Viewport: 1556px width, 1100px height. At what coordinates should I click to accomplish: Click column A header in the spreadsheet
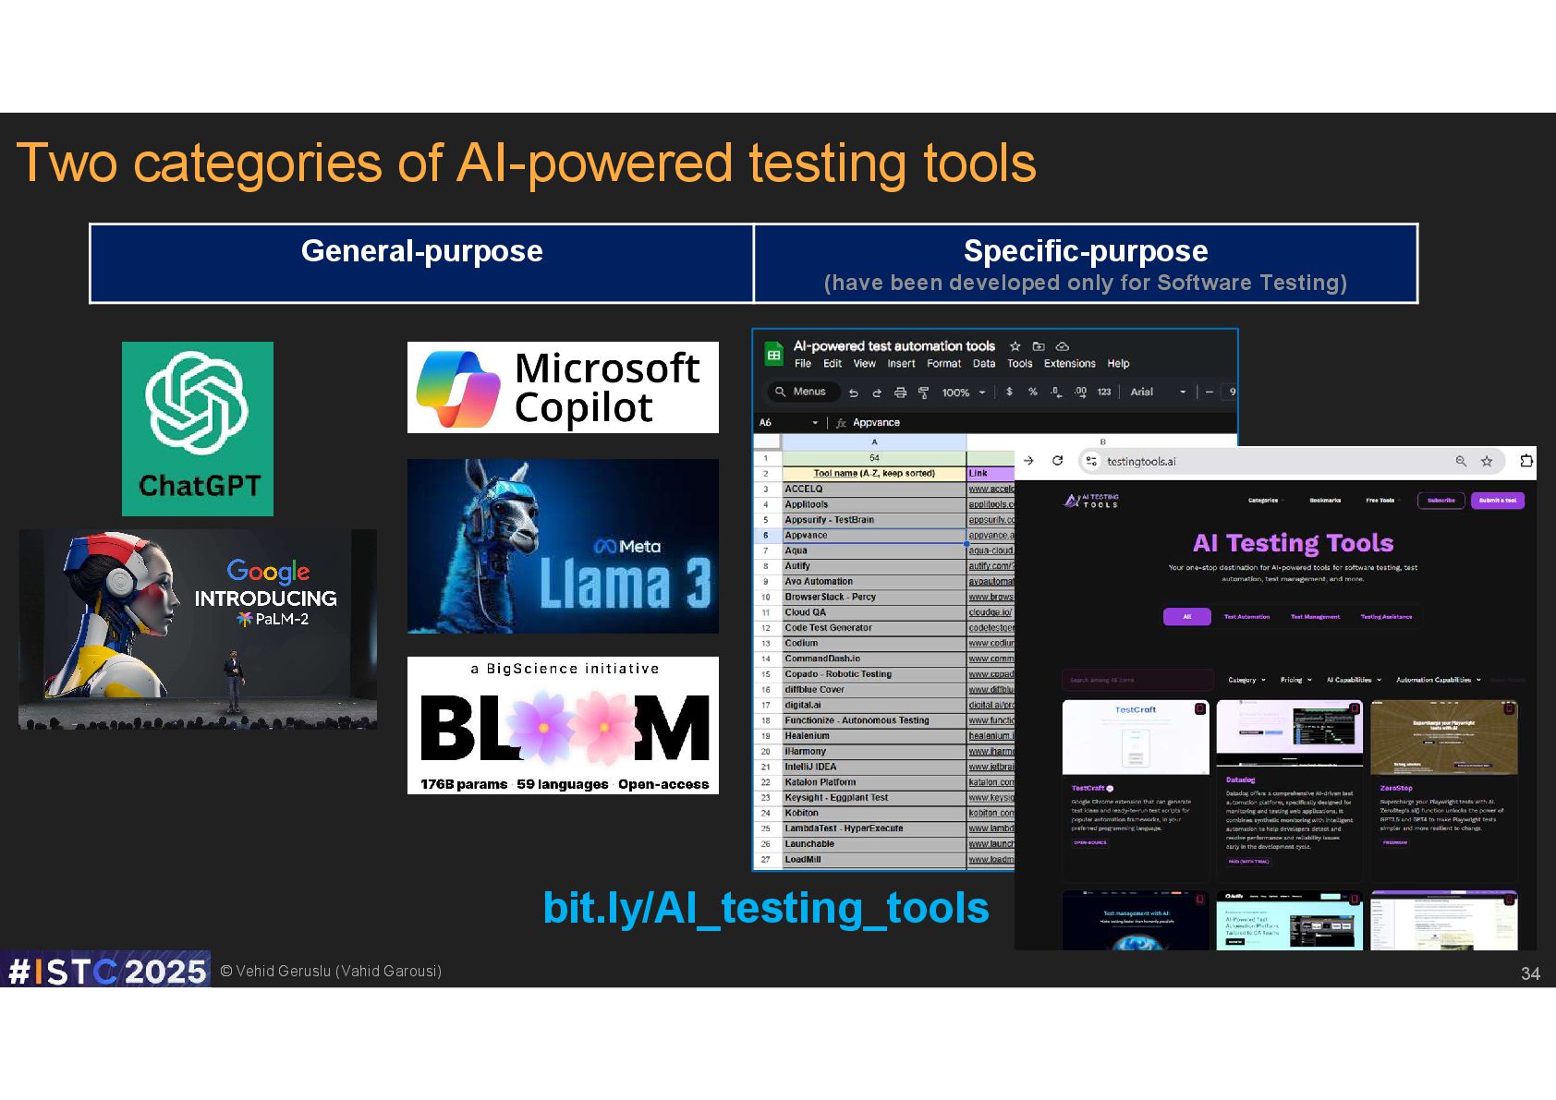point(874,442)
